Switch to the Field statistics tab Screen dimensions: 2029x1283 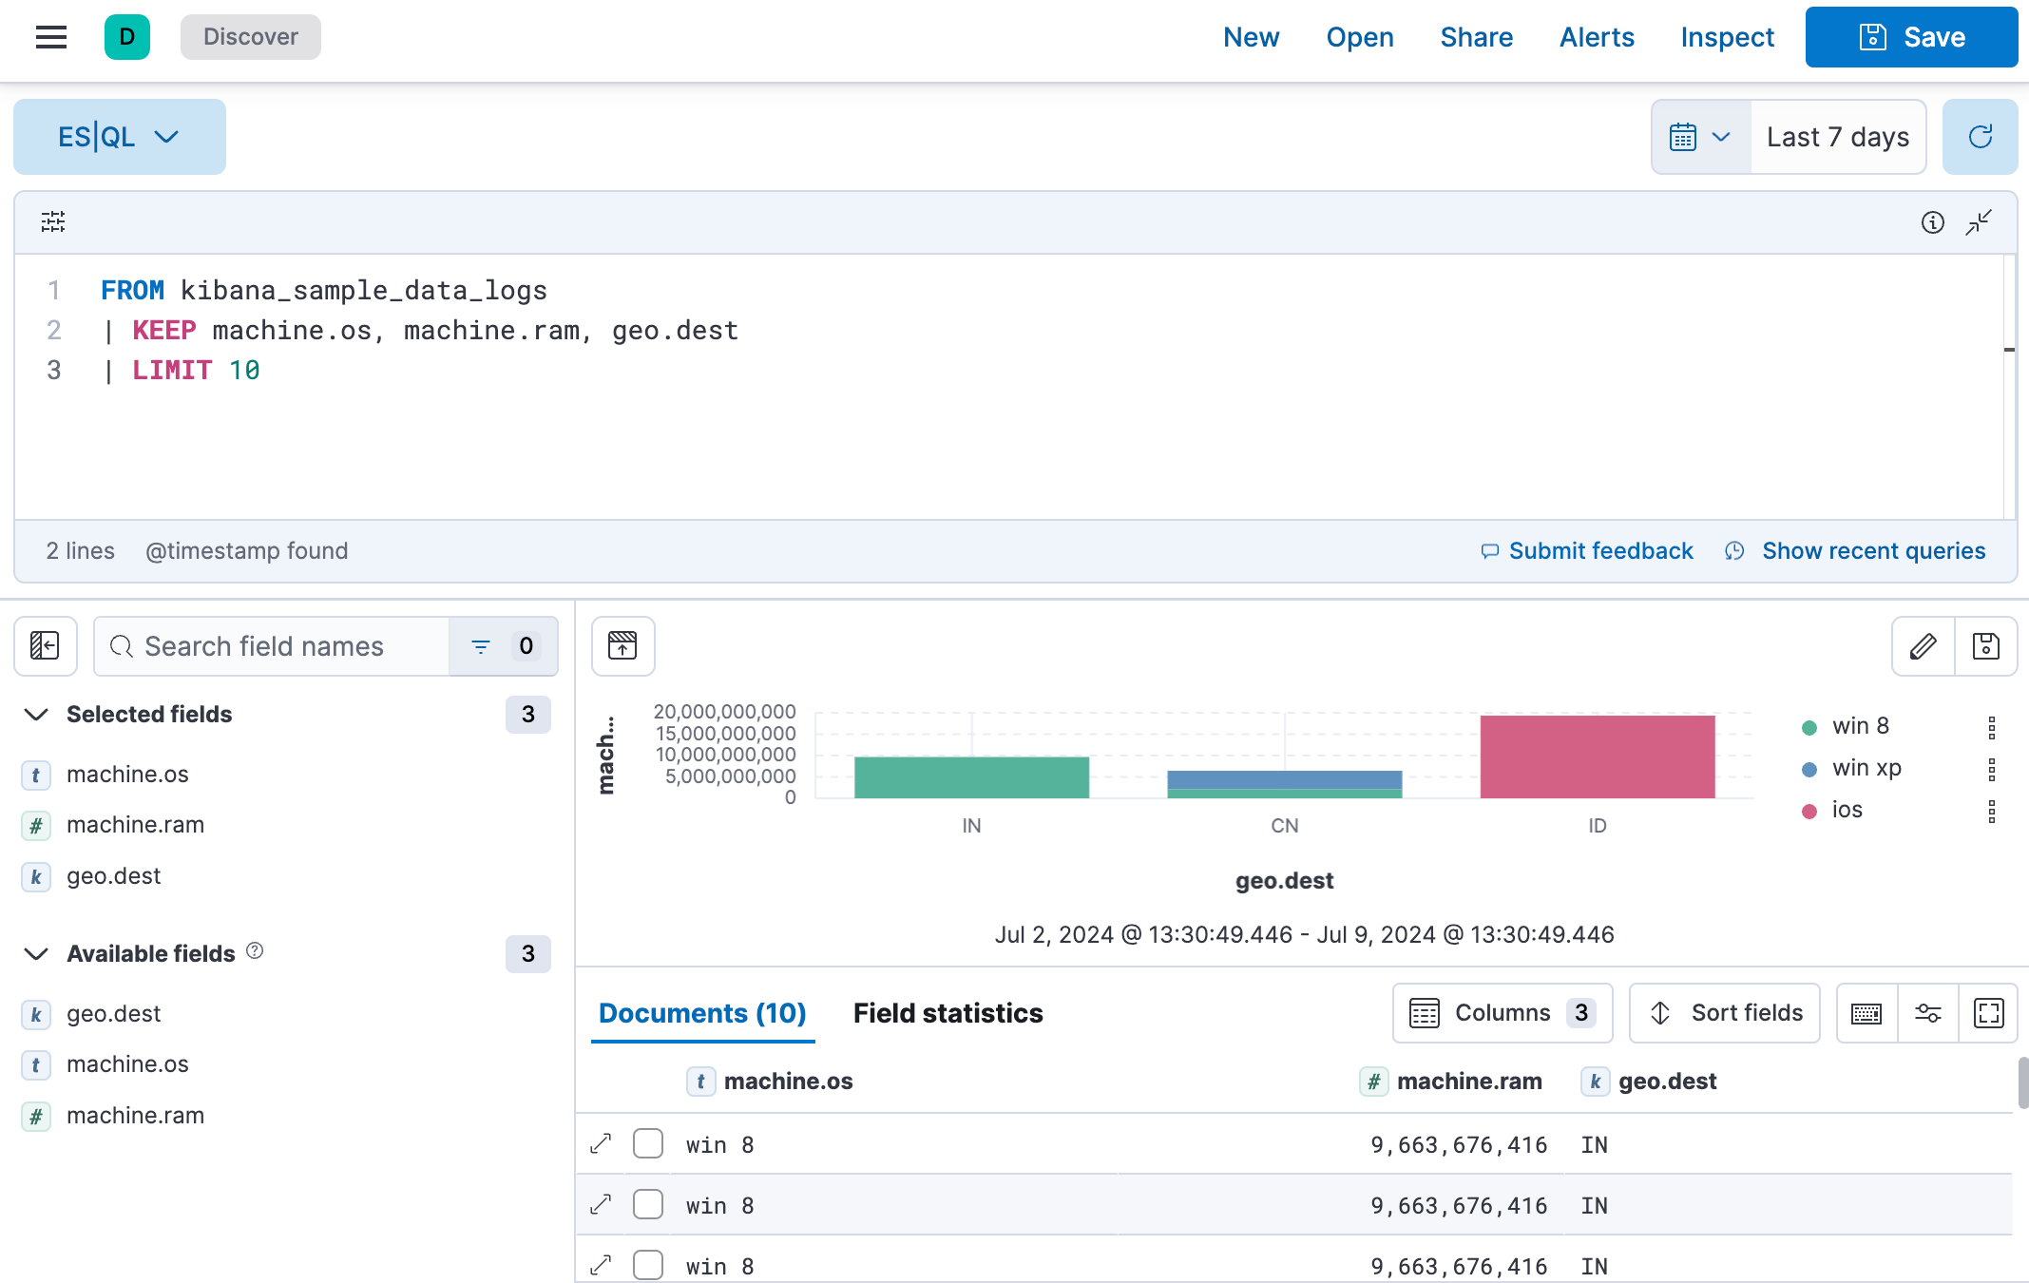point(948,1013)
